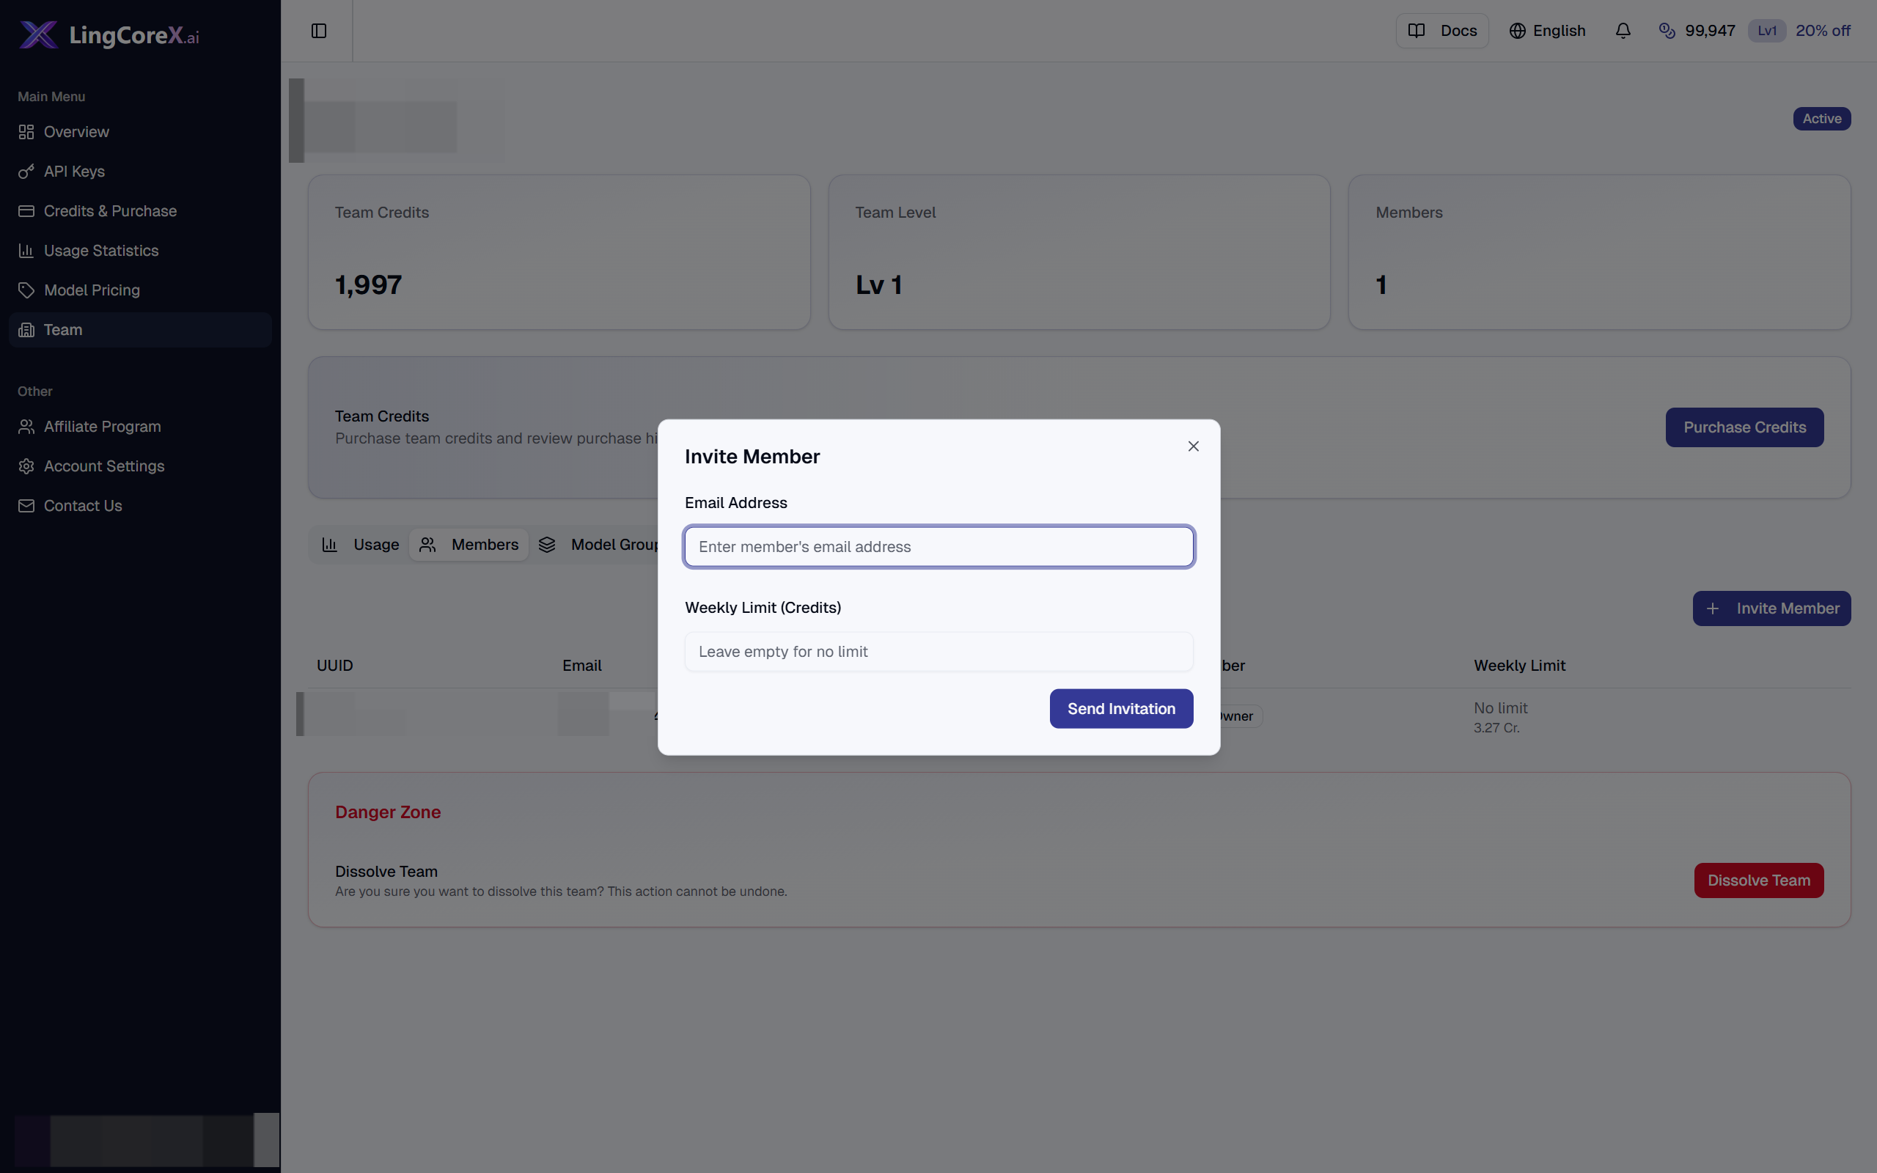
Task: Open the notifications bell
Action: point(1623,31)
